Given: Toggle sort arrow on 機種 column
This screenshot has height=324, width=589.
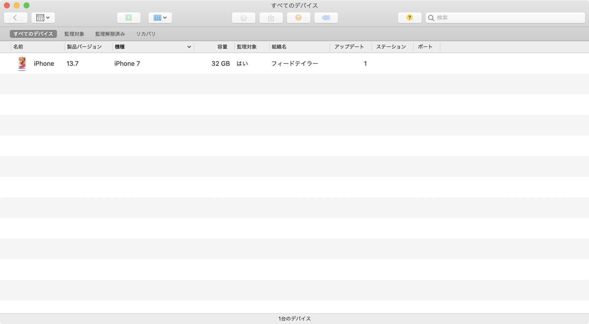Looking at the screenshot, I should click(x=189, y=47).
